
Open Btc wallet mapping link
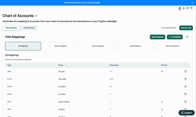(x=62, y=94)
